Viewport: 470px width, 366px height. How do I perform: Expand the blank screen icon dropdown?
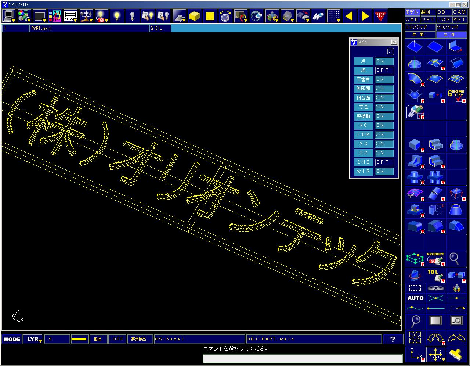[x=44, y=20]
